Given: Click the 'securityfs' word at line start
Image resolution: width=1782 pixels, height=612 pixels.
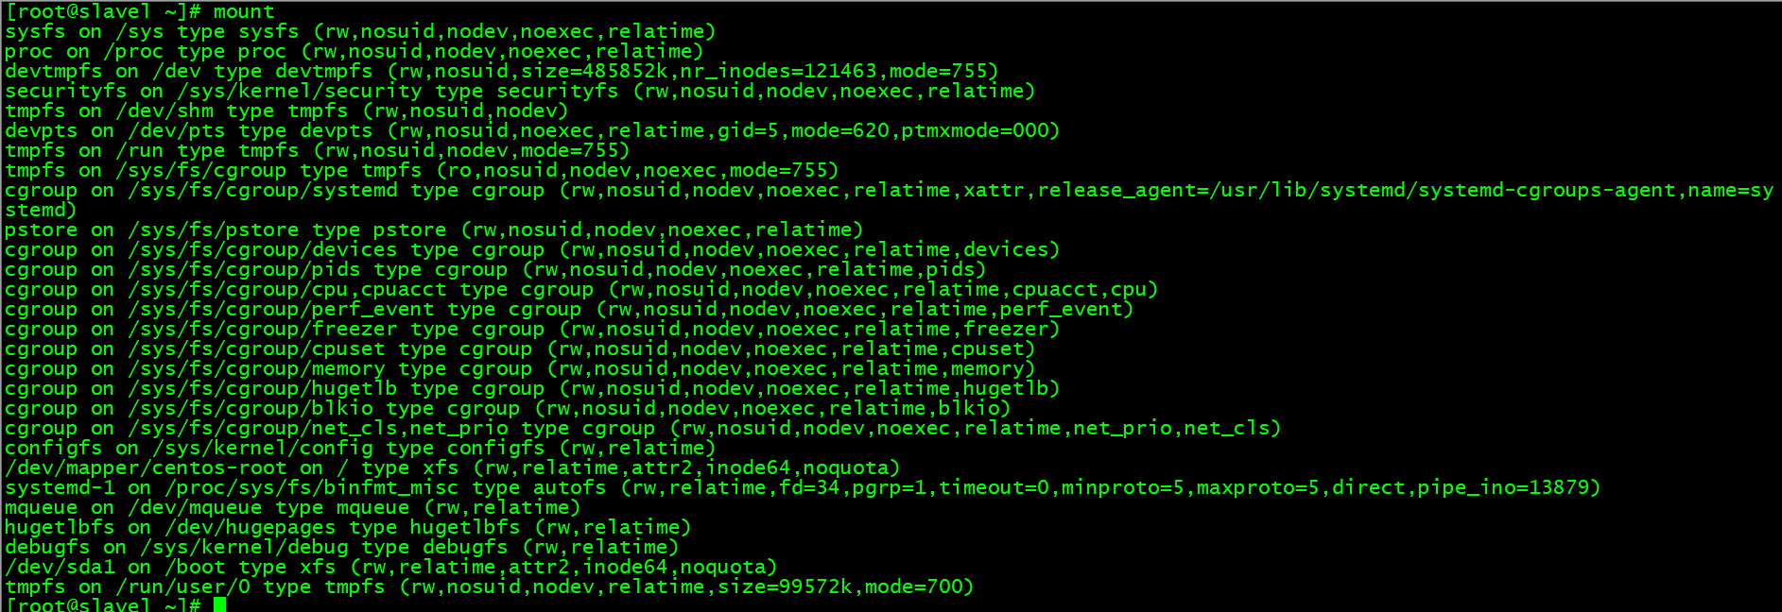Looking at the screenshot, I should (x=65, y=91).
